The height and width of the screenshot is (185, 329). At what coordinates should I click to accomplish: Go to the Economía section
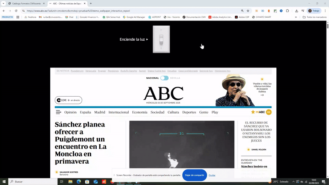(x=140, y=112)
